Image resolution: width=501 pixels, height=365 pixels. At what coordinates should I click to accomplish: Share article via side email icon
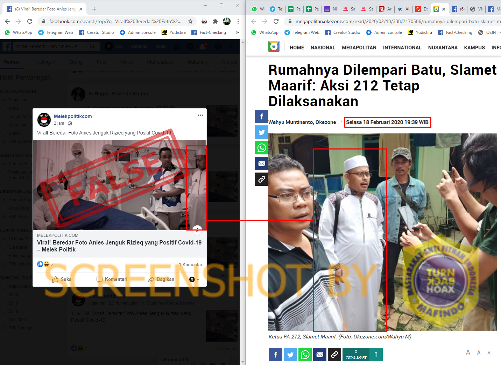coord(262,163)
